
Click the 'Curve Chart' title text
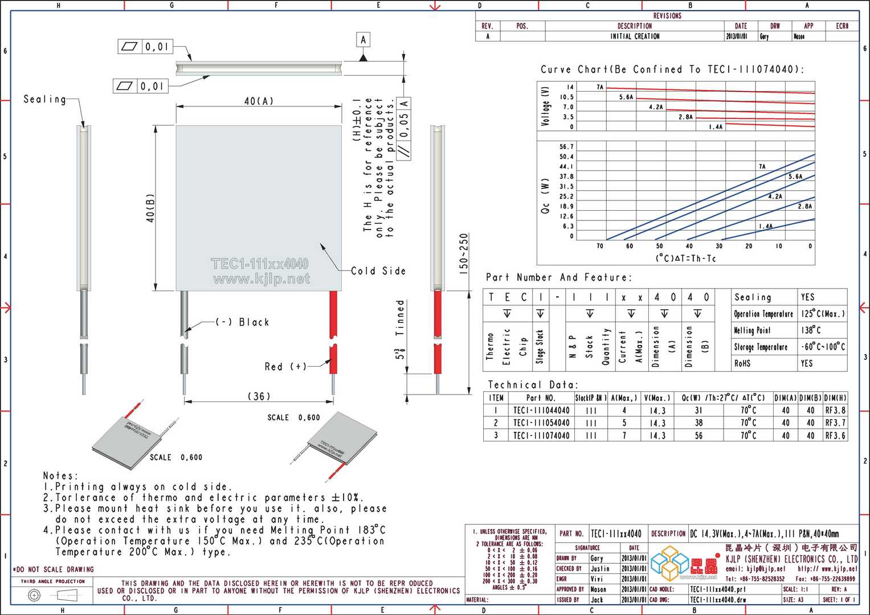click(672, 69)
